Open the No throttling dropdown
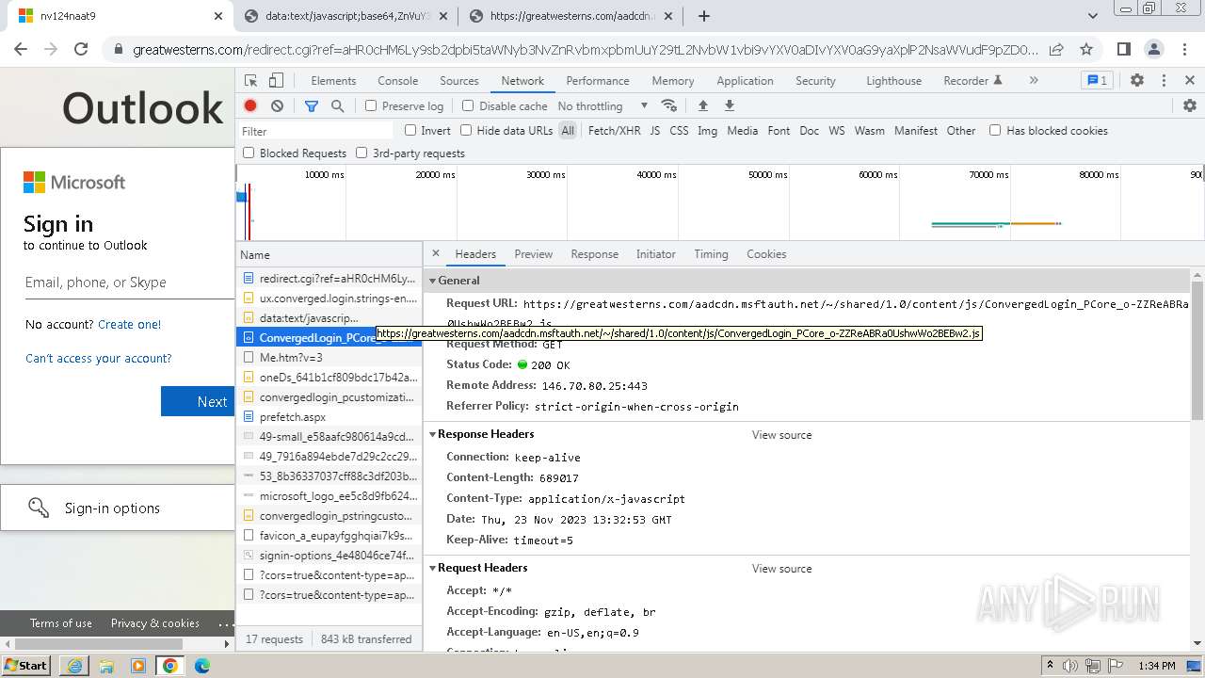This screenshot has height=678, width=1205. coord(602,106)
